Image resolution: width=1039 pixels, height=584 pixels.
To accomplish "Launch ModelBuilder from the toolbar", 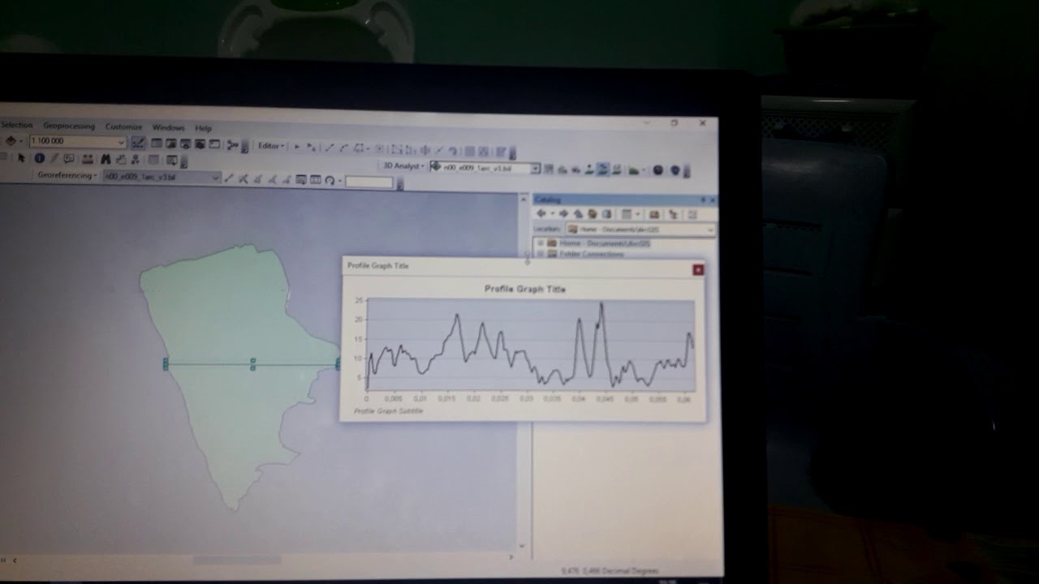I will (x=233, y=145).
